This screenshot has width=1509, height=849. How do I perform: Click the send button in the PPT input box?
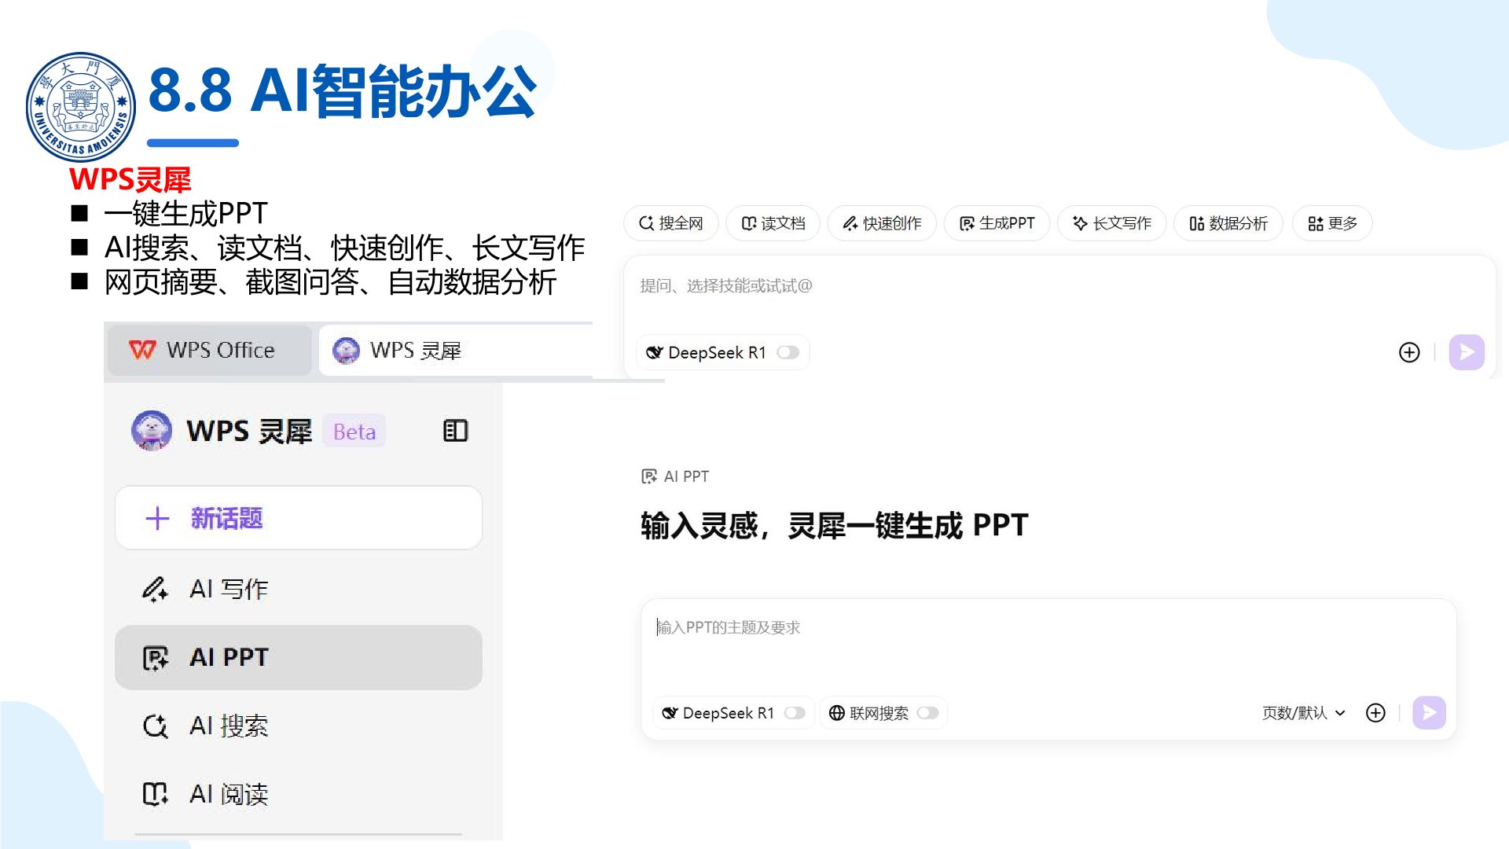[x=1429, y=713]
